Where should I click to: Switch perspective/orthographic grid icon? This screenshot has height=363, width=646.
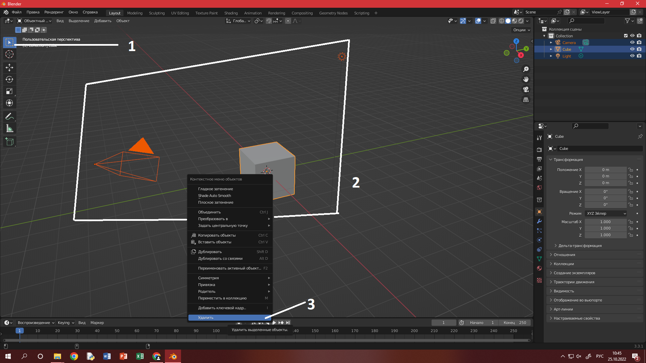(x=526, y=100)
